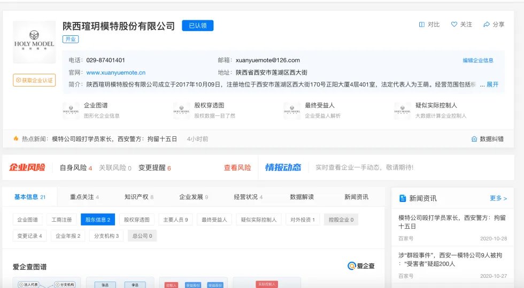Click the 已认领 blue badge
Image resolution: width=524 pixels, height=288 pixels.
coord(197,26)
